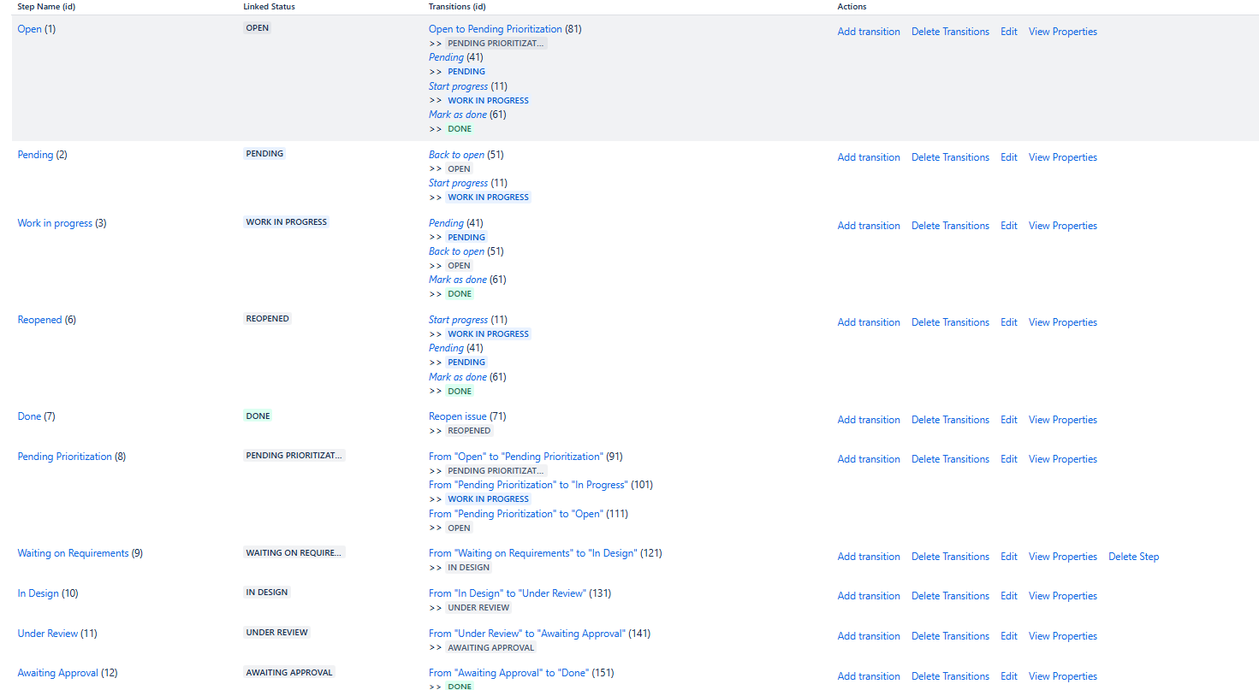The image size is (1259, 690).
Task: Open "Back to open" transition in Pending (2) row
Action: point(456,155)
